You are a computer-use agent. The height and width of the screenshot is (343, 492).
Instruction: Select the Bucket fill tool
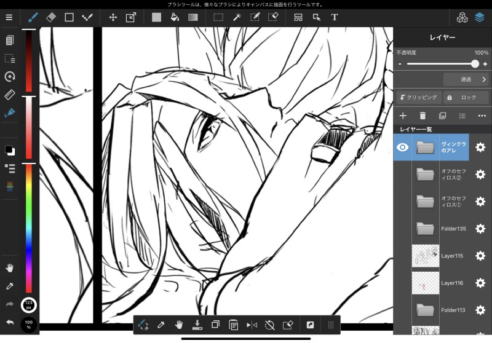pyautogui.click(x=175, y=17)
